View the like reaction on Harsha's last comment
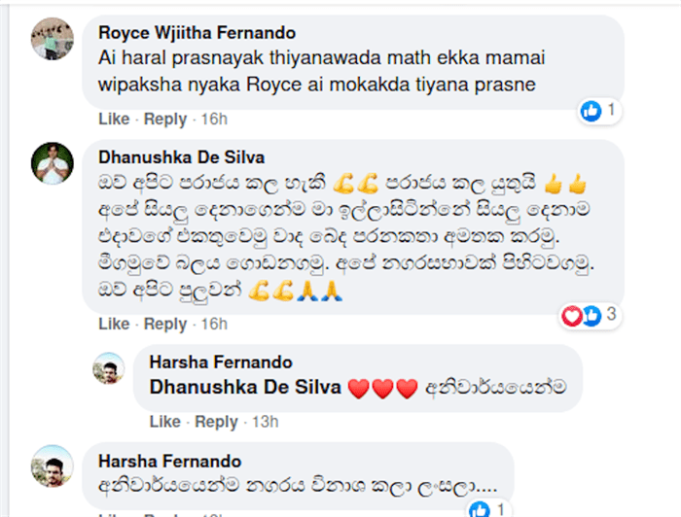681x517 pixels. [480, 509]
